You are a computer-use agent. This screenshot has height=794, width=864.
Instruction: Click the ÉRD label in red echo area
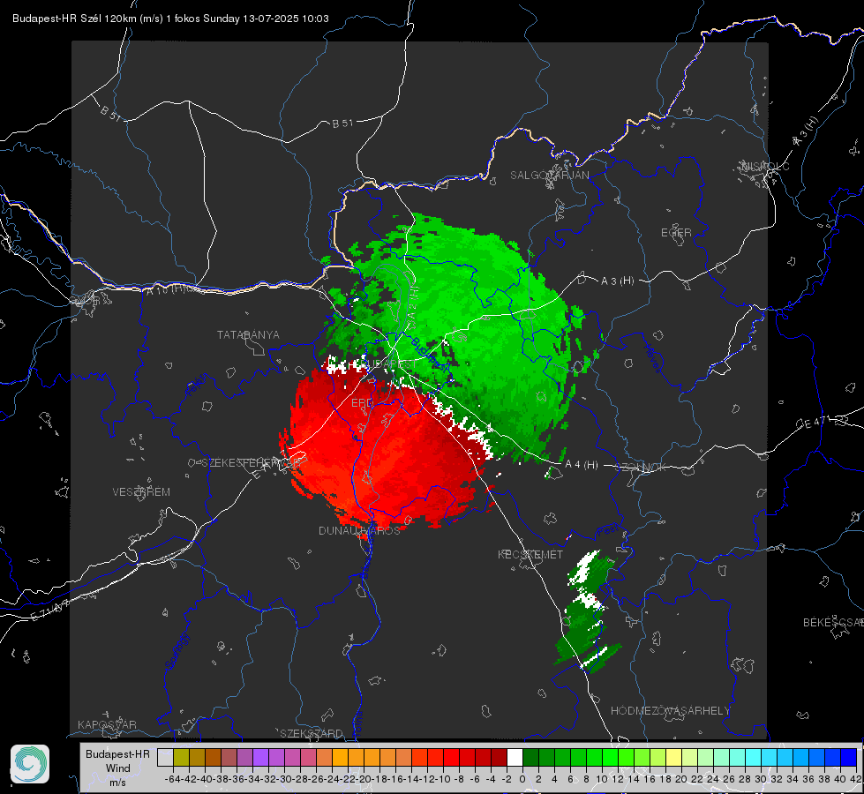tap(362, 403)
